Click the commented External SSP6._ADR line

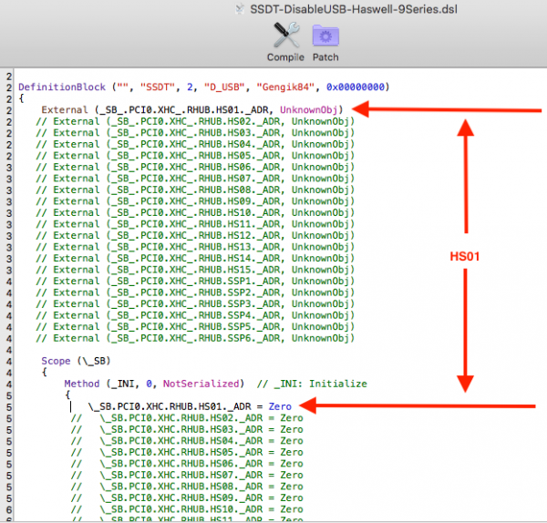pyautogui.click(x=195, y=338)
